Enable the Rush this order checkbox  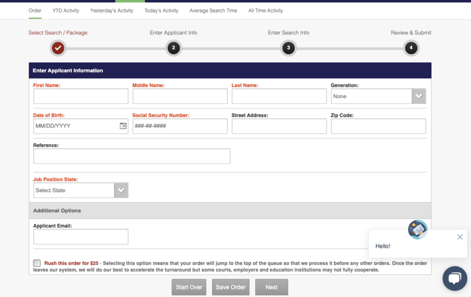[37, 263]
